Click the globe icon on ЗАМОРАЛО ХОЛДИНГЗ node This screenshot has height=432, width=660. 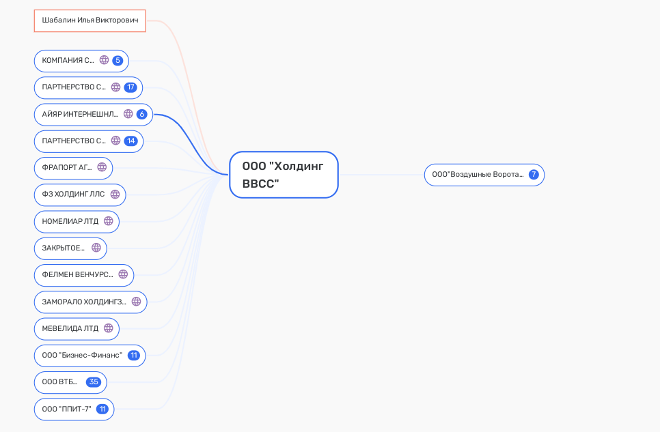[x=136, y=302]
